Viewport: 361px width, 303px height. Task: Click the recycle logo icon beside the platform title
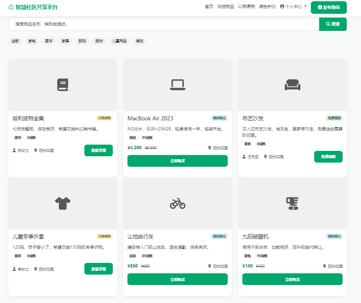pyautogui.click(x=11, y=7)
